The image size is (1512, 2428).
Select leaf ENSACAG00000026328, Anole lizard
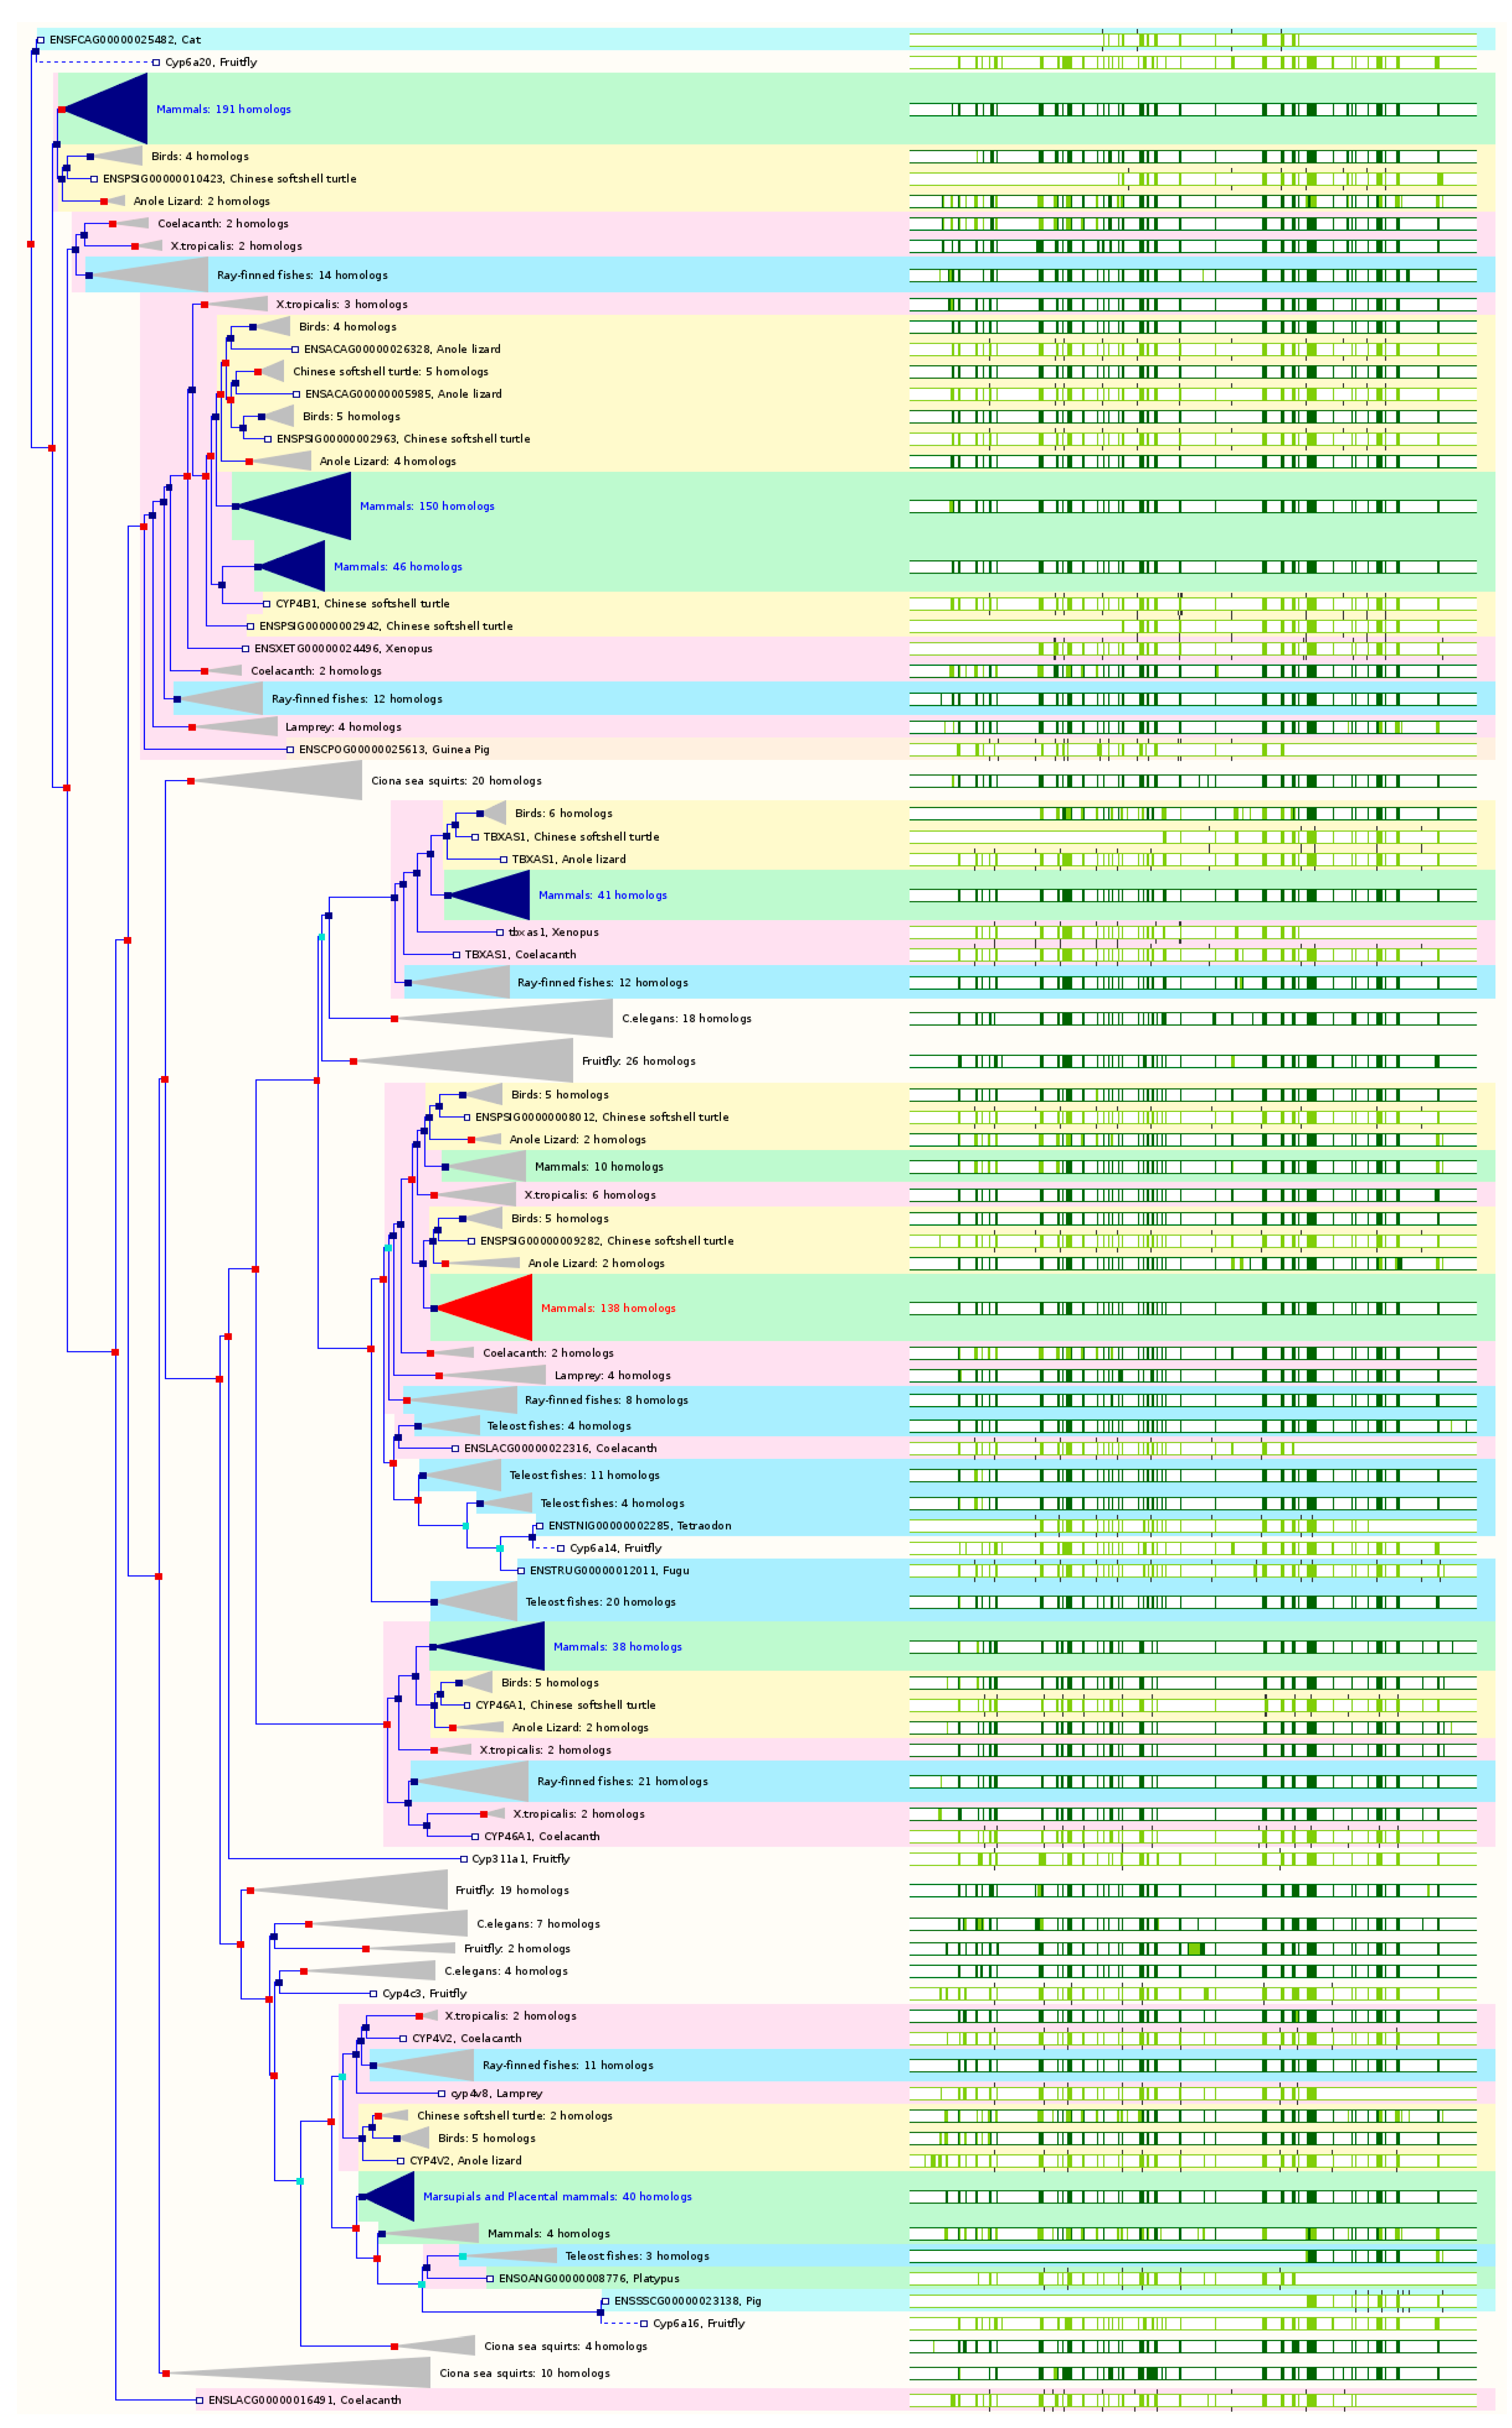point(402,349)
